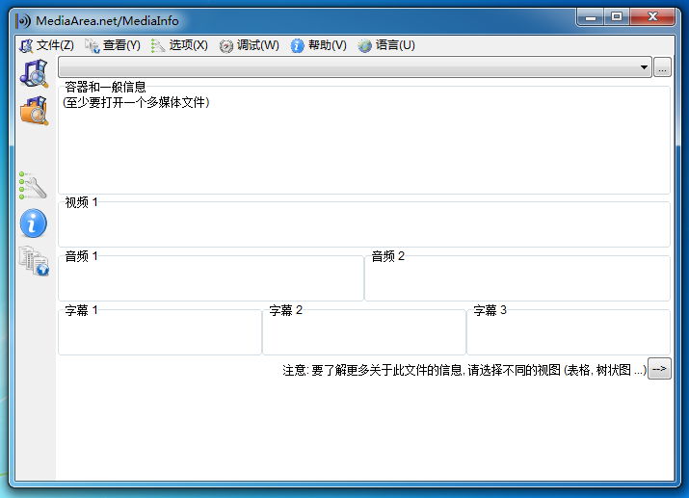
Task: Click the 字幕 1 panel label
Action: [81, 310]
